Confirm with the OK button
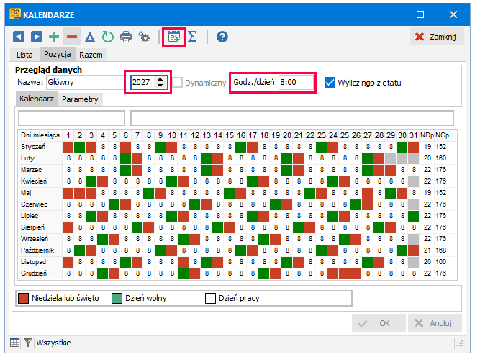Image resolution: width=480 pixels, height=362 pixels. point(379,323)
